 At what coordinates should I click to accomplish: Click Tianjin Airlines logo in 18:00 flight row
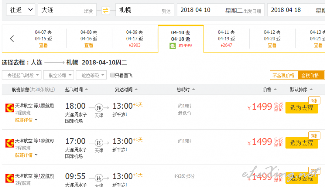(9, 108)
